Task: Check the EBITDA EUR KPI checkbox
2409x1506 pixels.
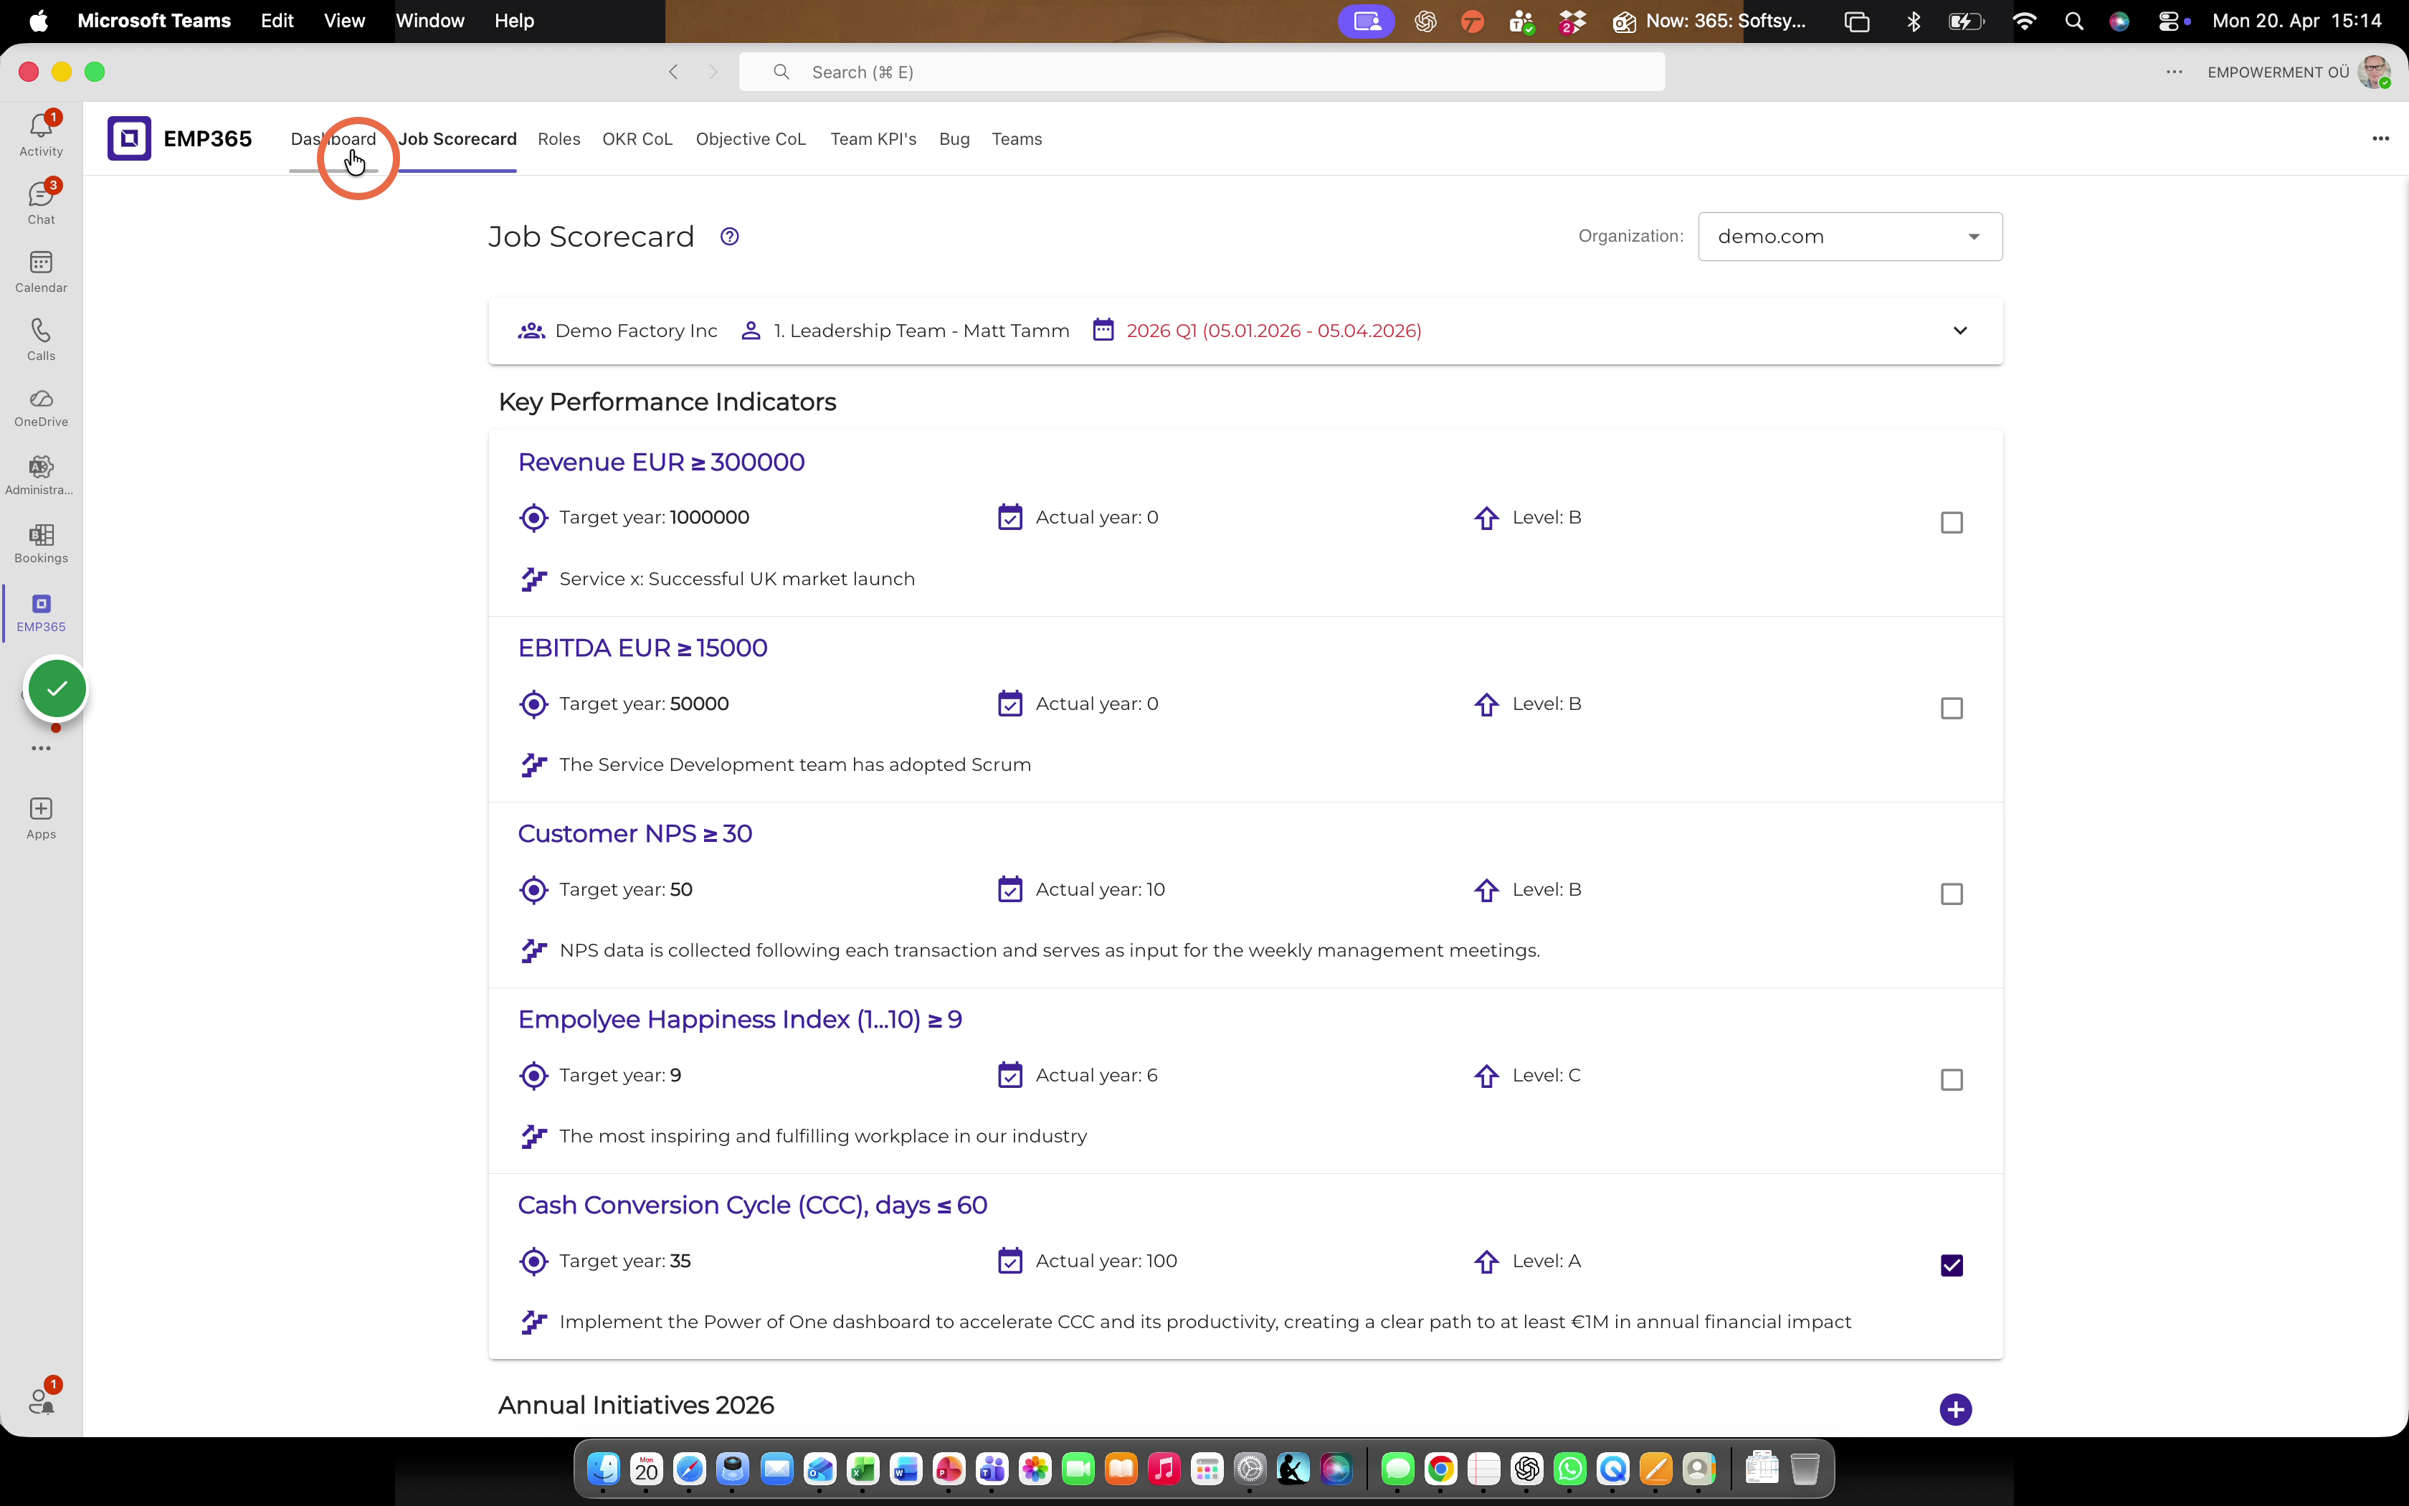Action: point(1951,709)
